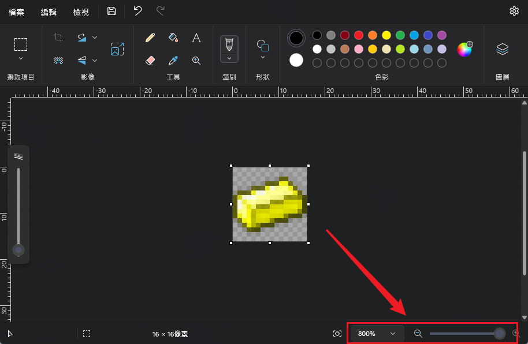
Task: Select the color picker eyedropper tool
Action: (173, 61)
